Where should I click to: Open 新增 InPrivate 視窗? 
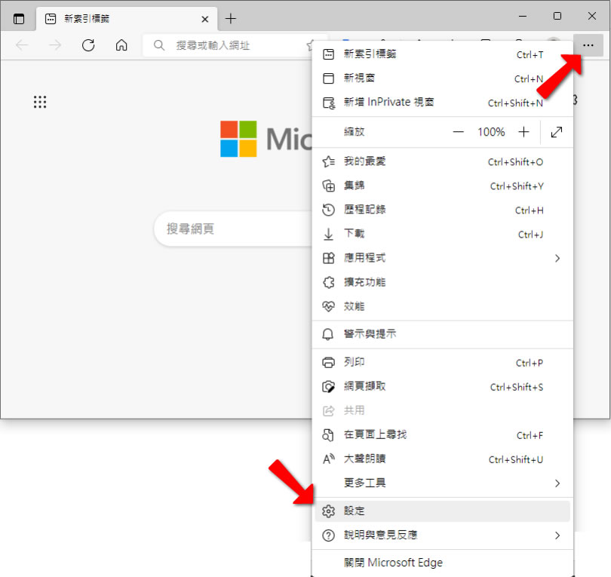[x=443, y=103]
